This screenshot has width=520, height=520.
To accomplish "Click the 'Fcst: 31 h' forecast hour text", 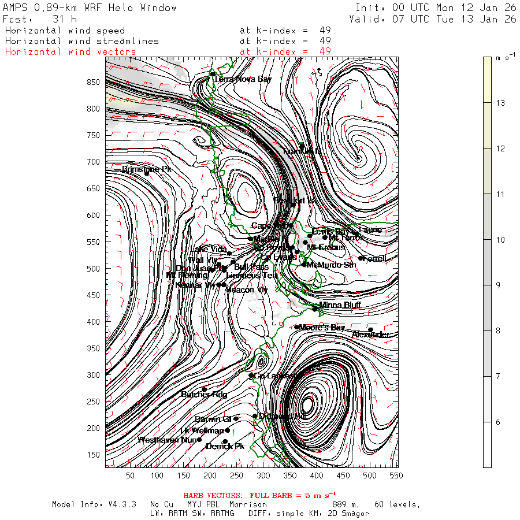I will (40, 19).
